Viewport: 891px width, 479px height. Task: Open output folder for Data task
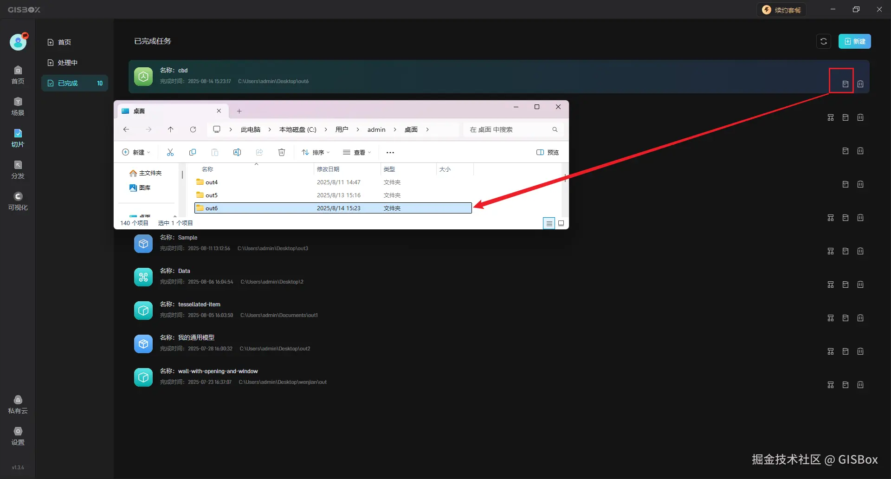(845, 285)
